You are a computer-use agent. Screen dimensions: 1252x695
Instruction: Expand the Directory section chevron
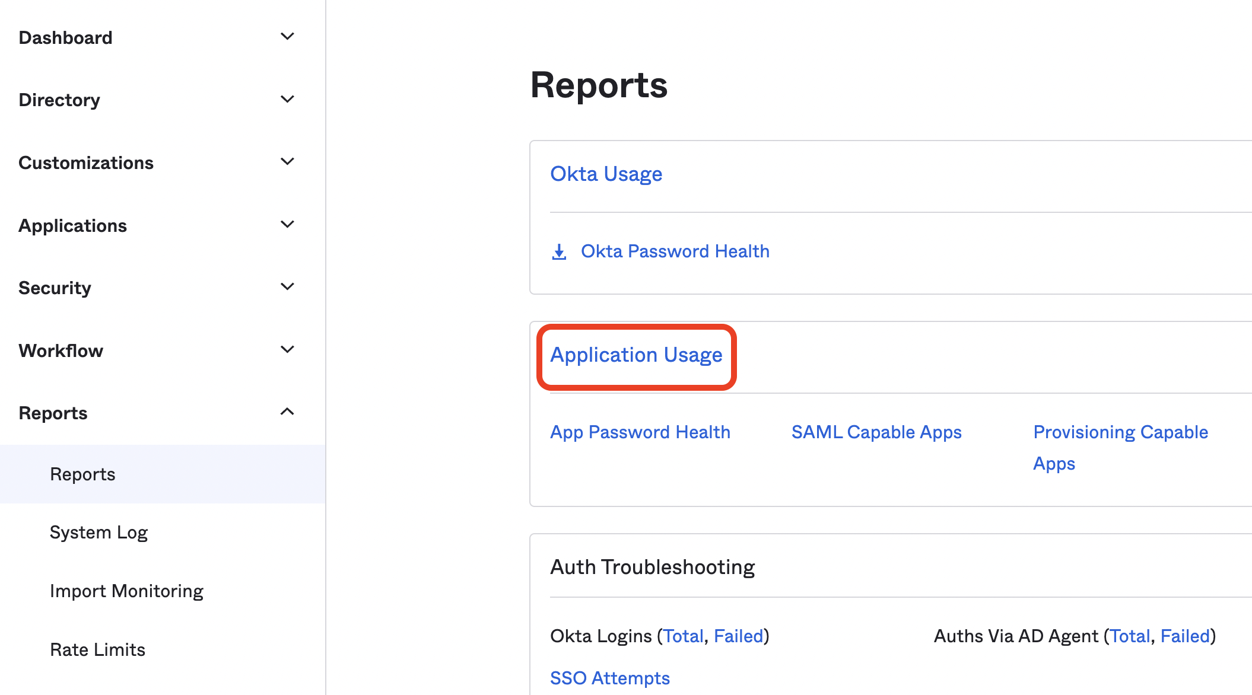[x=287, y=99]
